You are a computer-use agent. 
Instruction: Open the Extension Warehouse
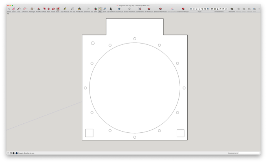point(160,9)
